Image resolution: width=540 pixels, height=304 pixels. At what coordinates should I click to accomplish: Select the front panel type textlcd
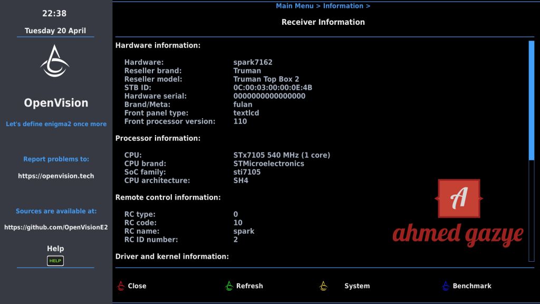pyautogui.click(x=246, y=113)
